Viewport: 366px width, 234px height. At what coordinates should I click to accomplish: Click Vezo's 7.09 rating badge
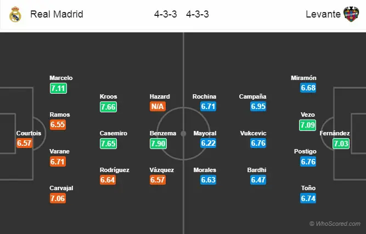tap(308, 125)
